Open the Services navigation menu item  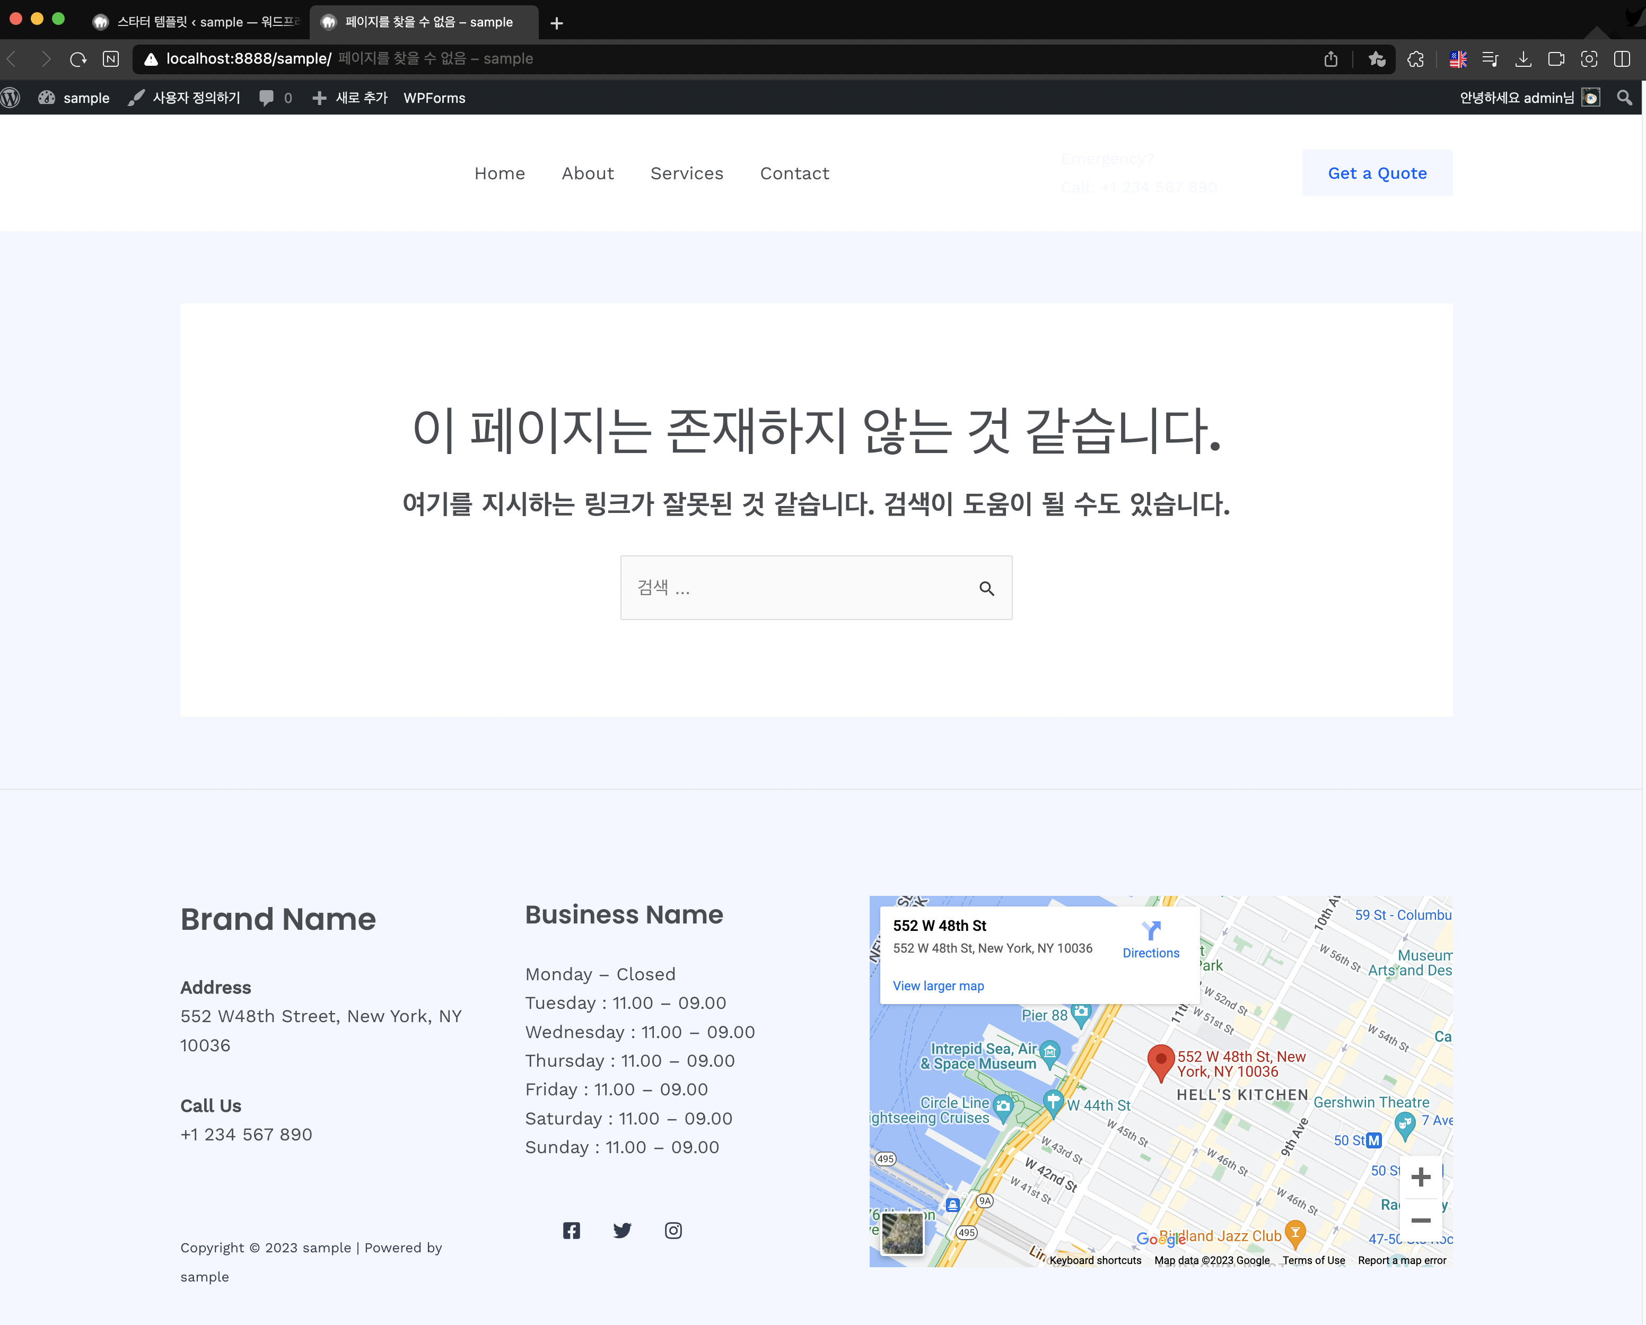pyautogui.click(x=686, y=173)
